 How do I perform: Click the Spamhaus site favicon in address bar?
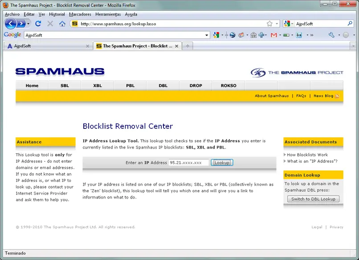tap(75, 24)
